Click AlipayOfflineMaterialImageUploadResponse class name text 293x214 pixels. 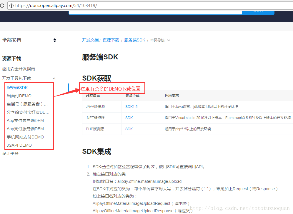coord(133,211)
